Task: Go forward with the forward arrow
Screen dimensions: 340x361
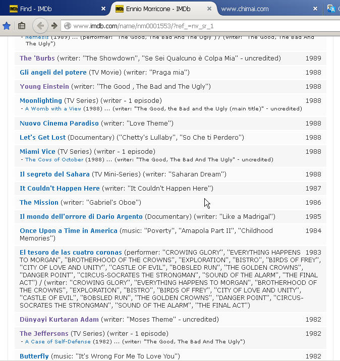Action: 54,26
